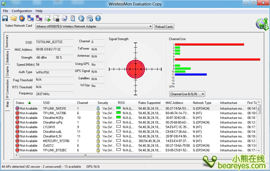The width and height of the screenshot is (270, 171).
Task: Click the red signal strength radar center
Action: coord(135,69)
